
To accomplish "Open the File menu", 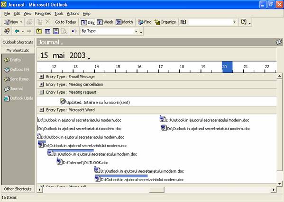I will pos(7,14).
